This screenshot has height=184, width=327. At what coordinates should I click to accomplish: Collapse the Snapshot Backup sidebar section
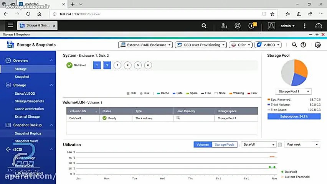coord(51,125)
